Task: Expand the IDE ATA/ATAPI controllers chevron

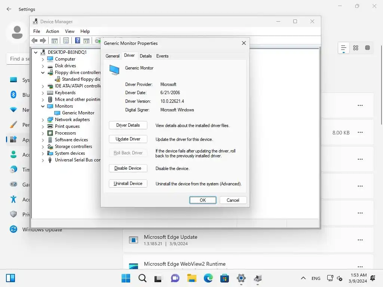Action: coord(43,86)
